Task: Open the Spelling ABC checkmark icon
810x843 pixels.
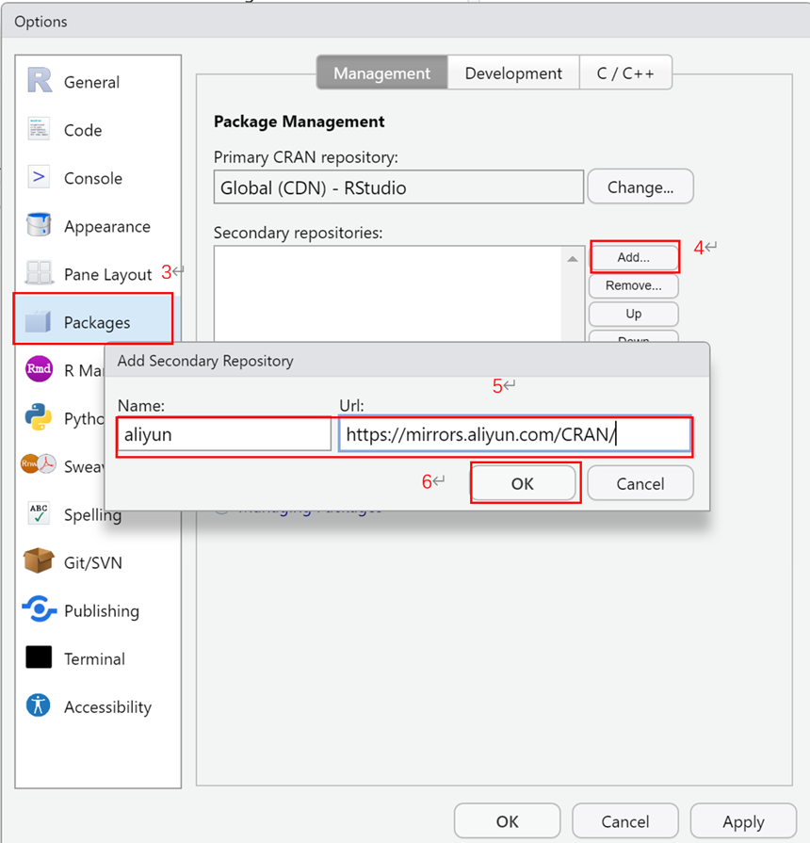Action: point(39,513)
